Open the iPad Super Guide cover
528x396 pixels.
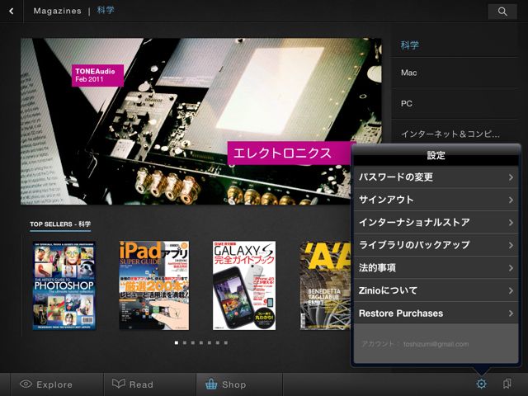click(154, 285)
